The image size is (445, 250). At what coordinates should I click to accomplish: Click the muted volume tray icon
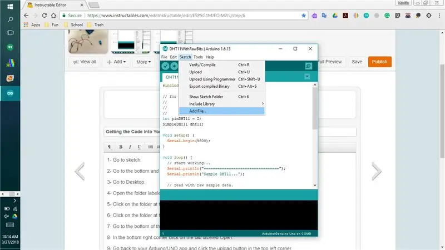pos(7,216)
